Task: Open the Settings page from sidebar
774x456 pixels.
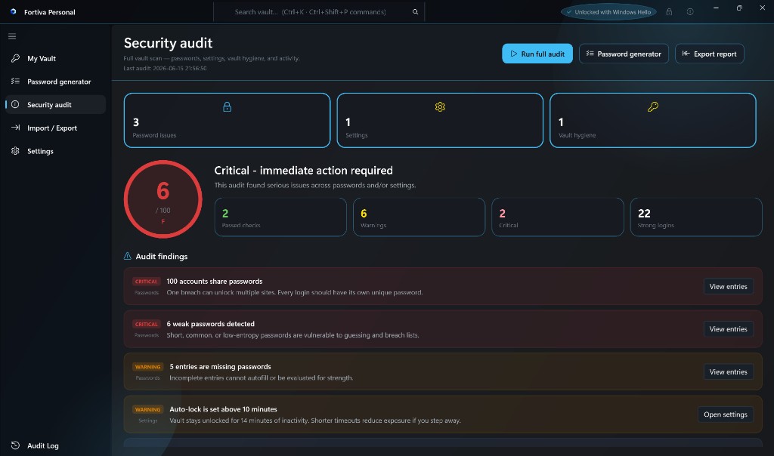Action: 55,151
